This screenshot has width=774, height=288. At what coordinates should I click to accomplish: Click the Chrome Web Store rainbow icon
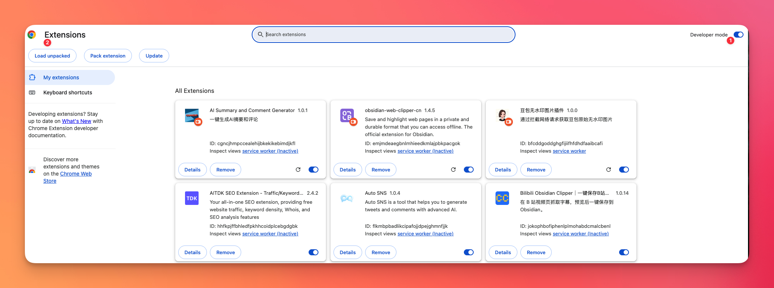32,170
